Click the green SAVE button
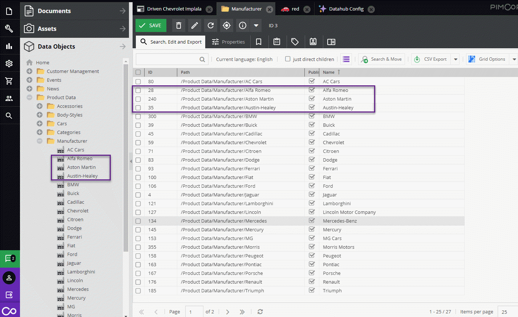The image size is (518, 317). [151, 25]
